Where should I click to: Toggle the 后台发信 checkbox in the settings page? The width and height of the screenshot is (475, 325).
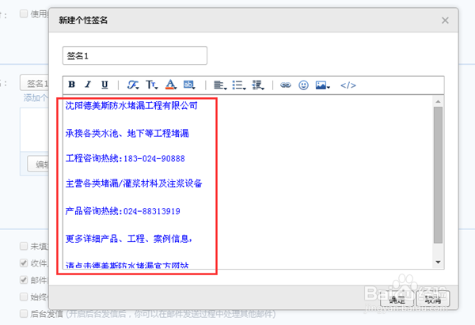pos(24,313)
